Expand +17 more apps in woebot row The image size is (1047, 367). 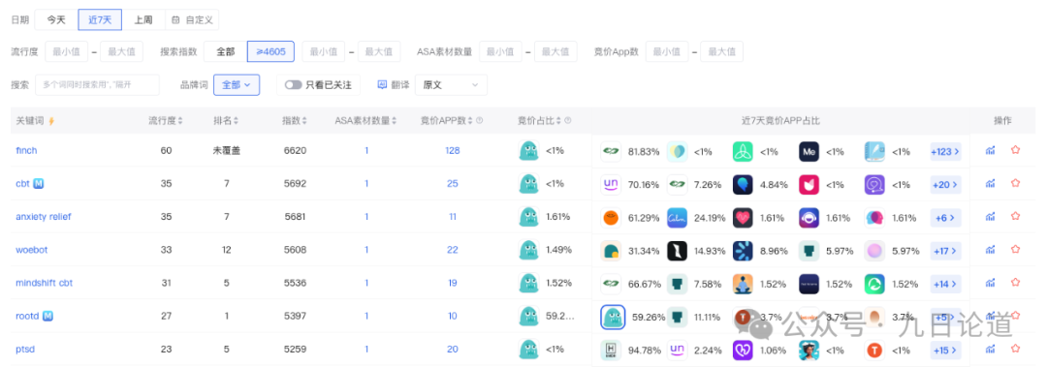[x=945, y=251]
